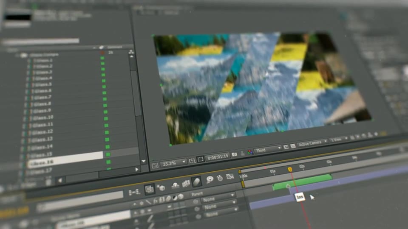Take a snapshot with the camera icon
The height and width of the screenshot is (229, 408).
click(235, 154)
